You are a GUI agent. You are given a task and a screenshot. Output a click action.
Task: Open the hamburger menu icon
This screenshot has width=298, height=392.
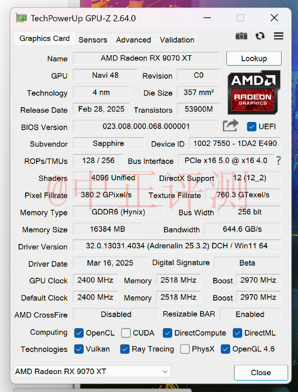278,36
